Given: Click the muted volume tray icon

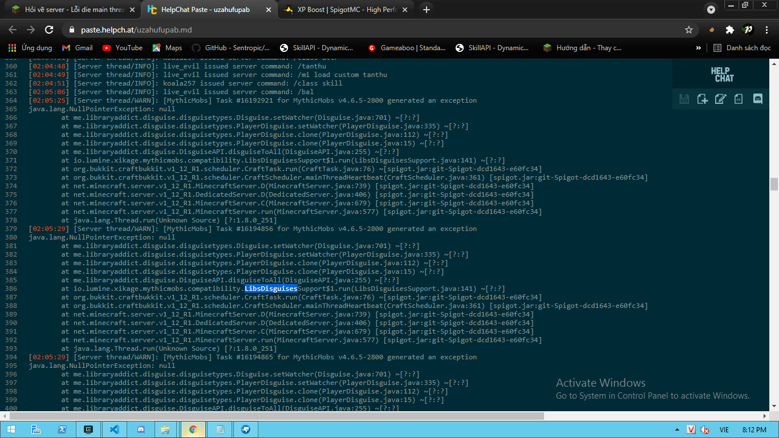Looking at the screenshot, I should click(705, 429).
